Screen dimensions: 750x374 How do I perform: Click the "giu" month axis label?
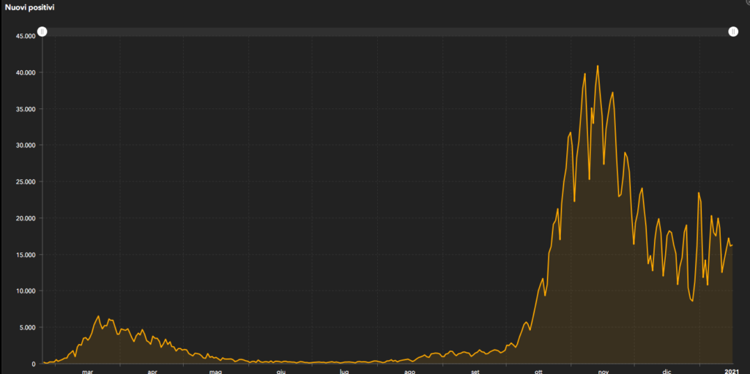(281, 371)
